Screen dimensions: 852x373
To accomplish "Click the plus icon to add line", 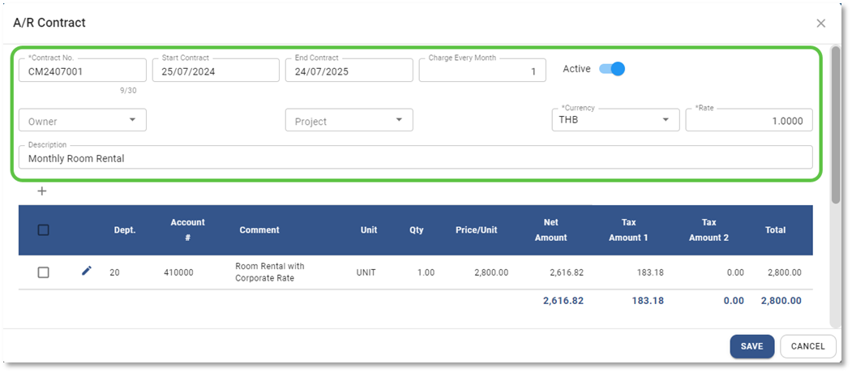I will tap(42, 191).
